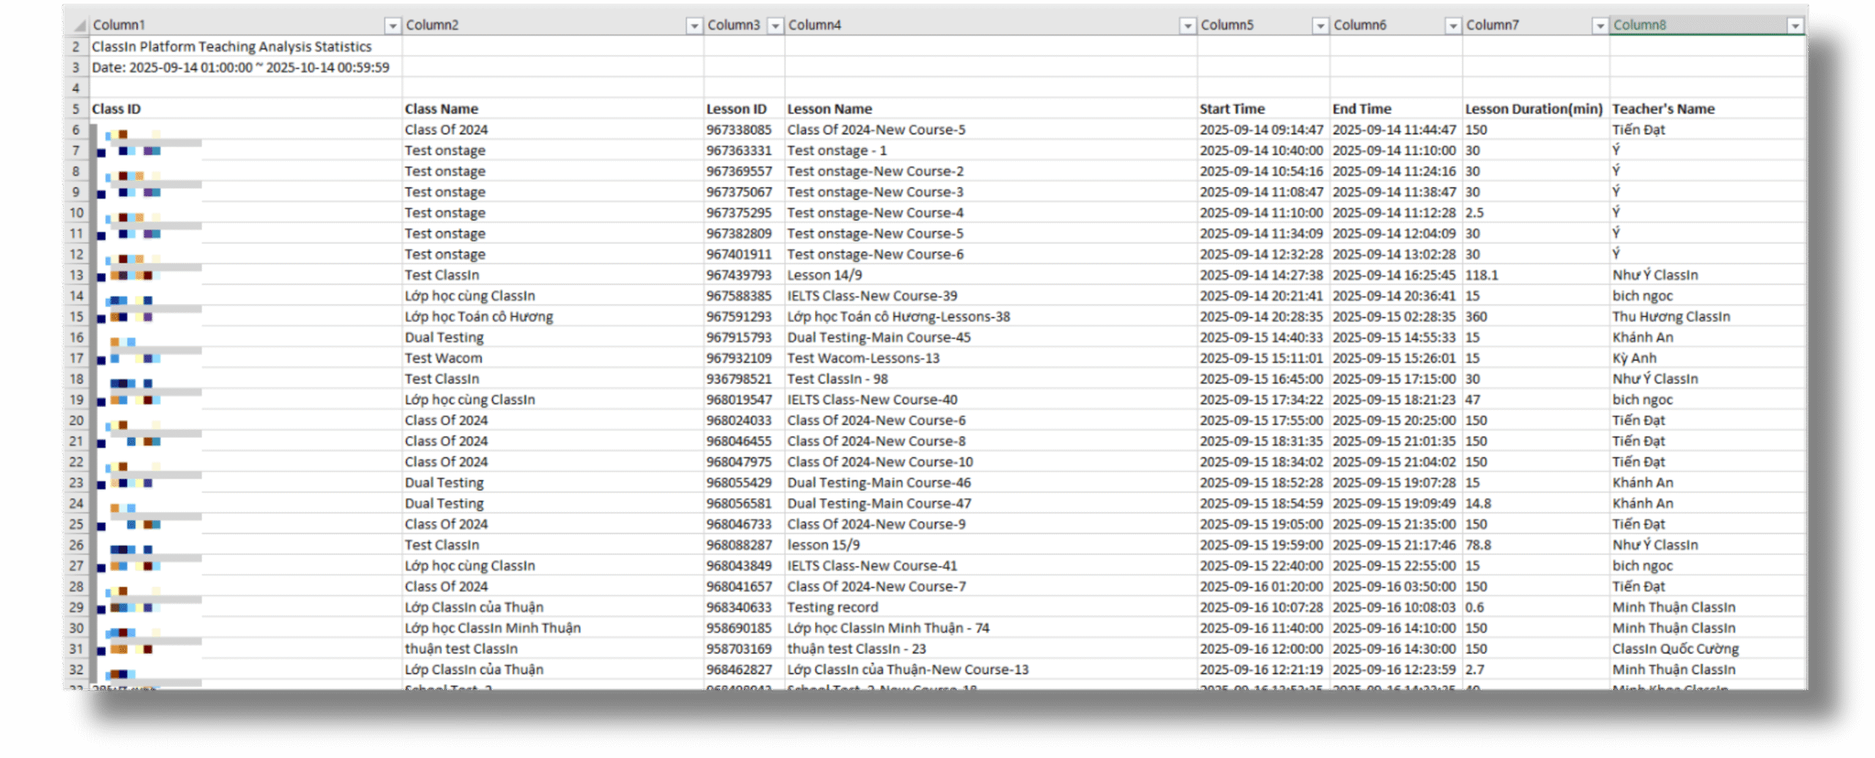Viewport: 1875px width, 758px height.
Task: Select the 'Test Wacom-Lessons-13' lesson name cell
Action: click(x=863, y=358)
